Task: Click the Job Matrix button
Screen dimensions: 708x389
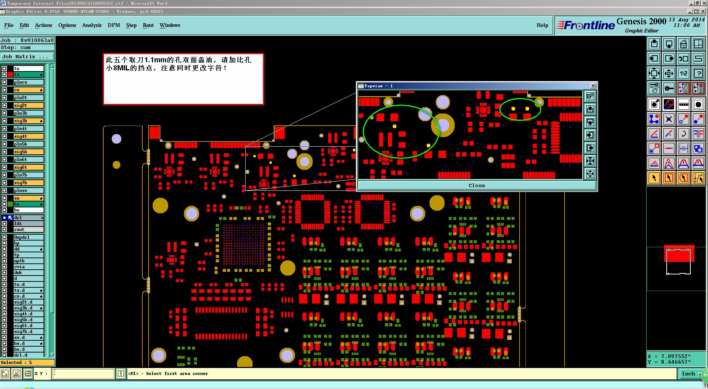Action: click(27, 56)
